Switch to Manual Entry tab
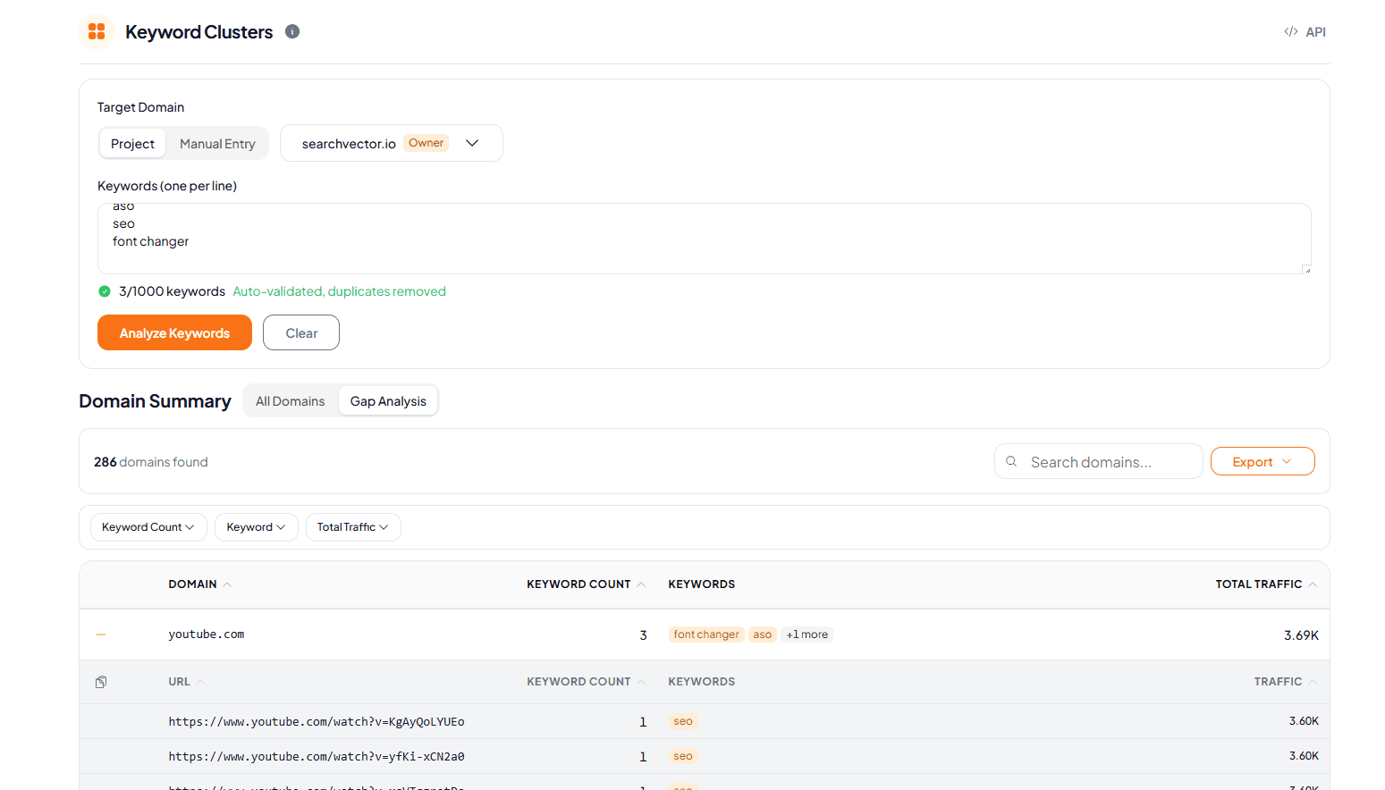 coord(217,144)
